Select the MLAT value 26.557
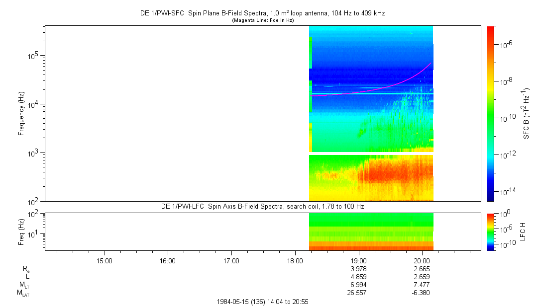This screenshot has height=308, width=539. pyautogui.click(x=357, y=293)
